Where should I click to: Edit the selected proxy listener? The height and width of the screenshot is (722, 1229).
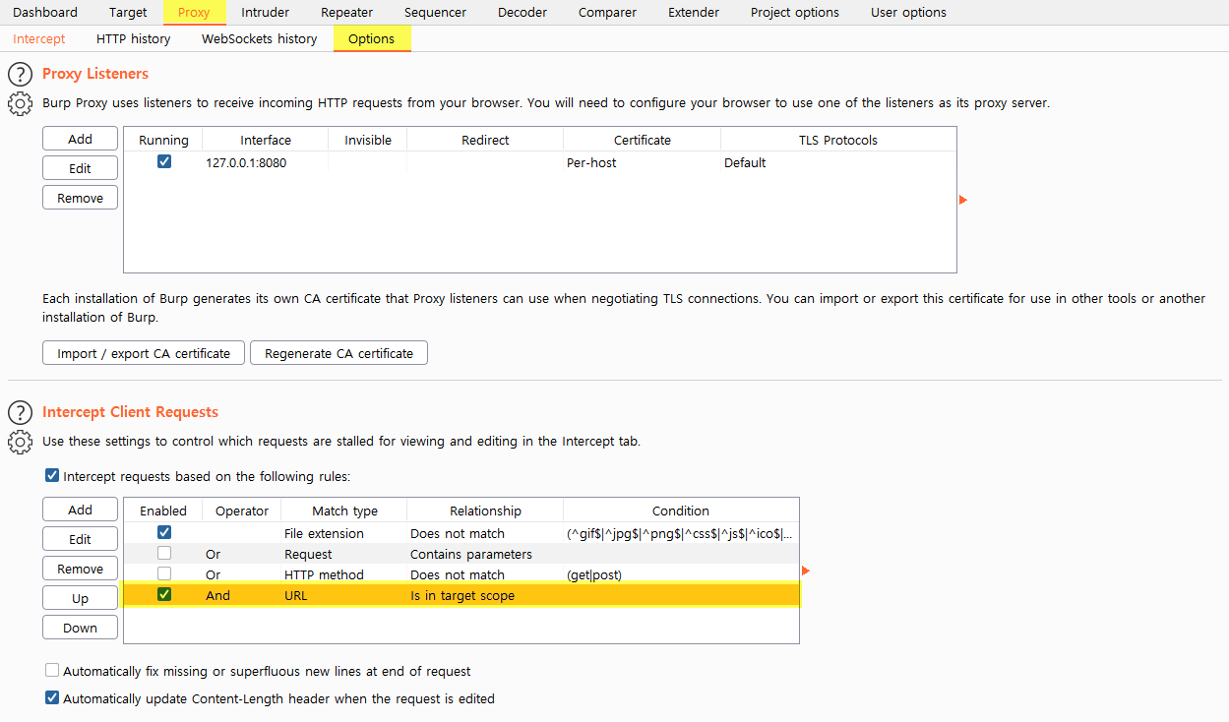81,168
